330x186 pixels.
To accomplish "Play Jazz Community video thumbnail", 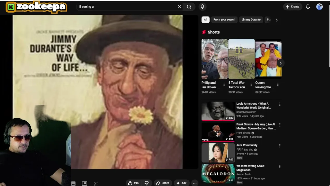I will pyautogui.click(x=218, y=153).
